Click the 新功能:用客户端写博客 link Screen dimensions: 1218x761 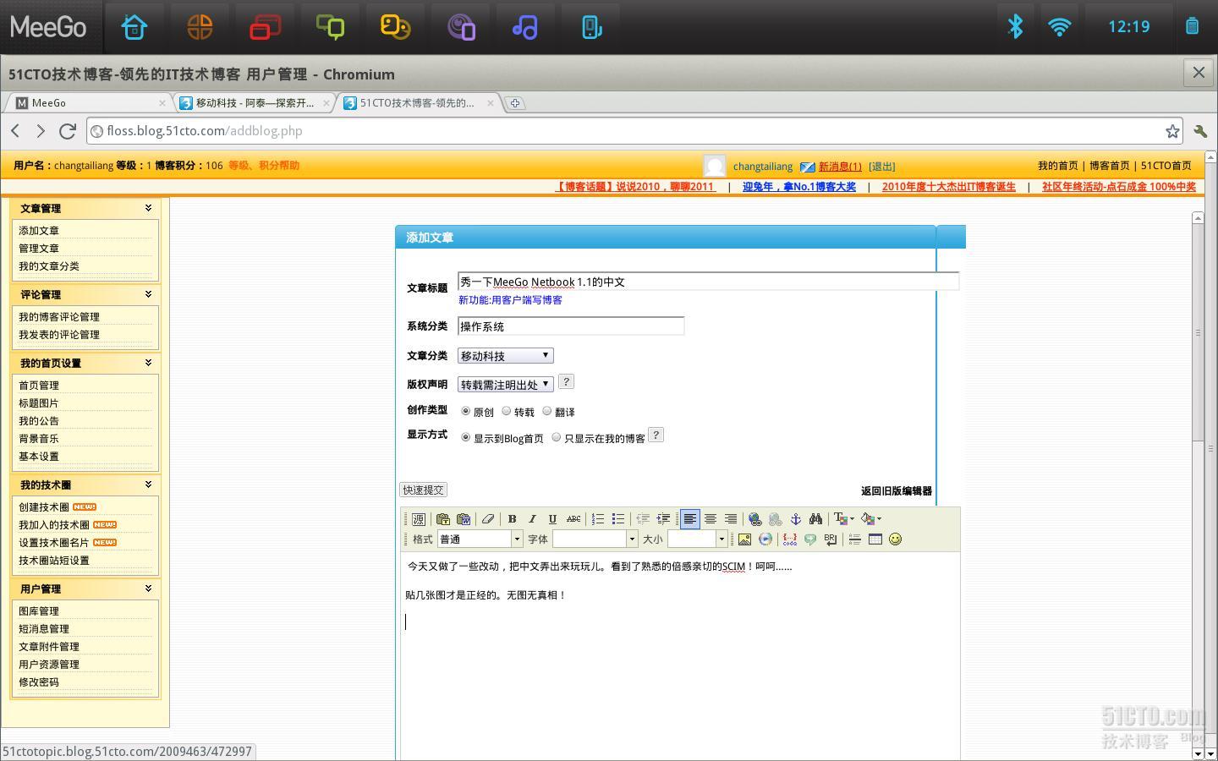(x=510, y=300)
